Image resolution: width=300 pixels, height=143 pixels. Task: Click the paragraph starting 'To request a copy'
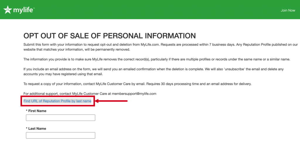tap(137, 84)
